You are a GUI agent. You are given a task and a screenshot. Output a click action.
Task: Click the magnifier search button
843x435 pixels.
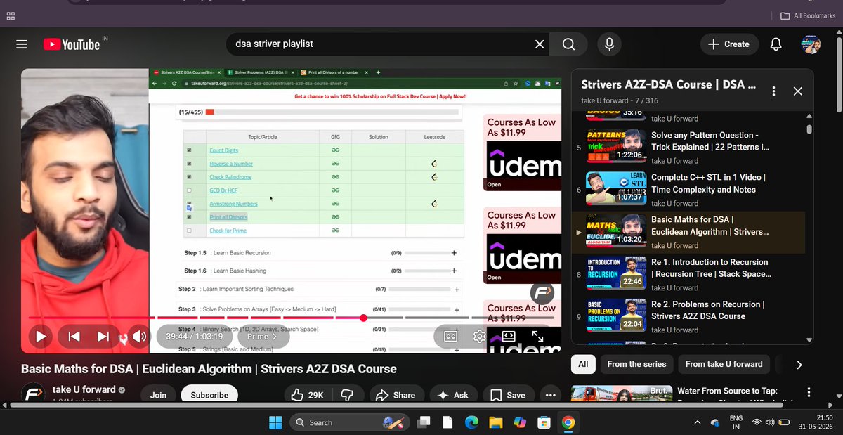(568, 44)
